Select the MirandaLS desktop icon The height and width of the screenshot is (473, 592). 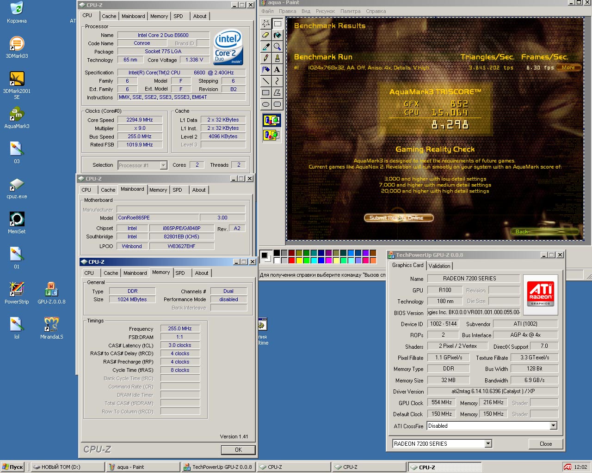[x=51, y=328]
